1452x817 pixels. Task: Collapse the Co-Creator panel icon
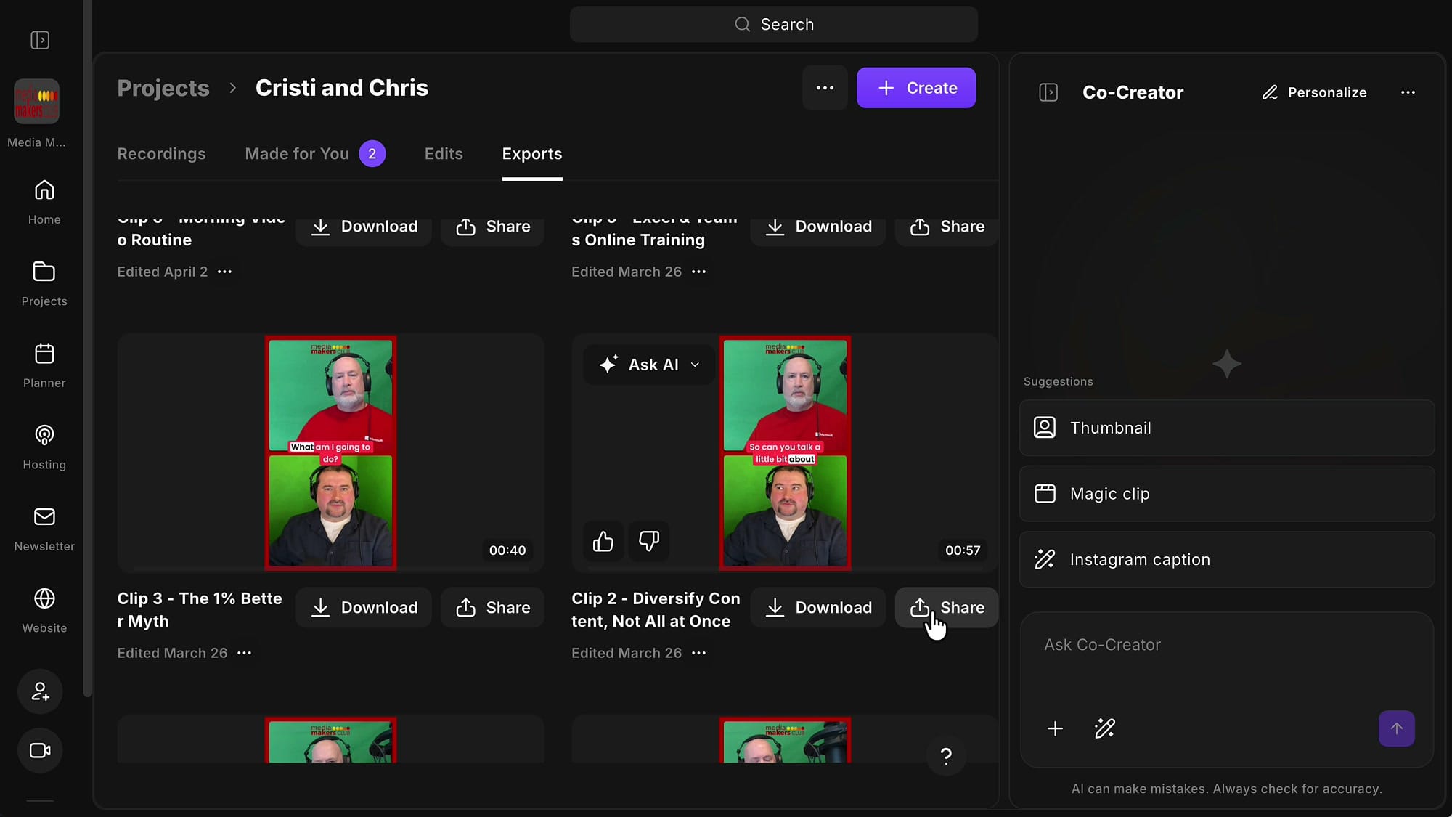(1048, 92)
